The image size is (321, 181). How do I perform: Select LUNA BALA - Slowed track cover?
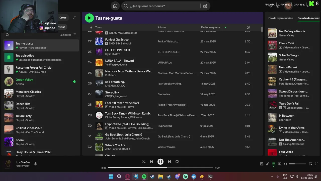click(99, 63)
